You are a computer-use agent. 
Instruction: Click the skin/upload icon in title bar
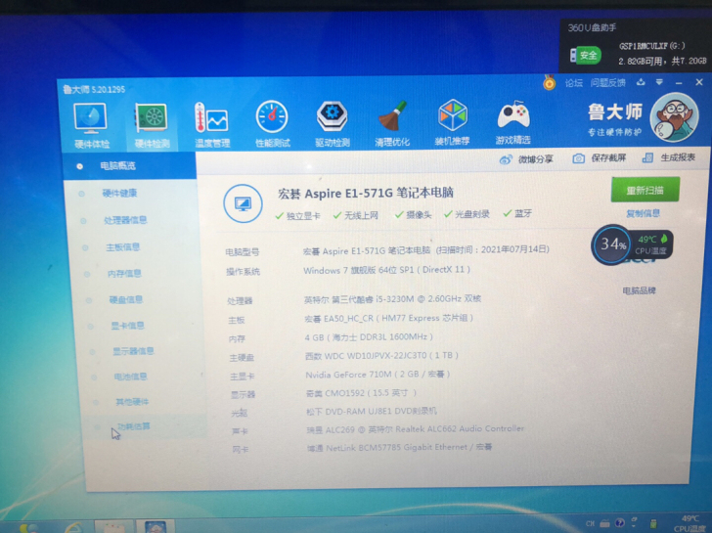(641, 82)
